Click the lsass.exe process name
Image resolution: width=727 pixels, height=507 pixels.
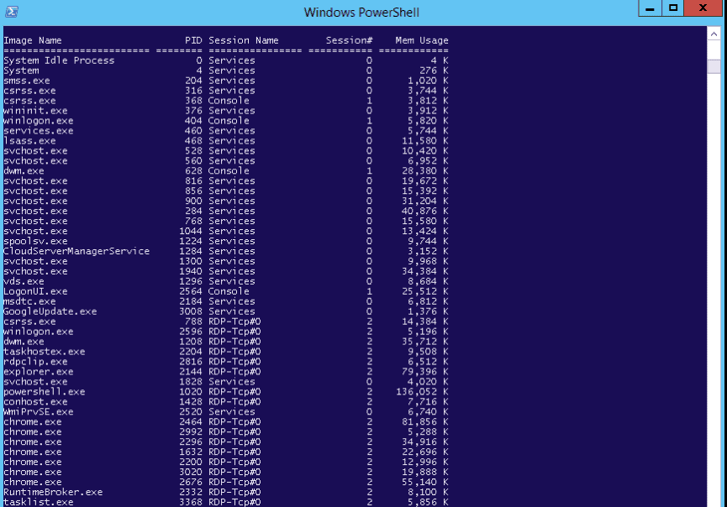(29, 141)
